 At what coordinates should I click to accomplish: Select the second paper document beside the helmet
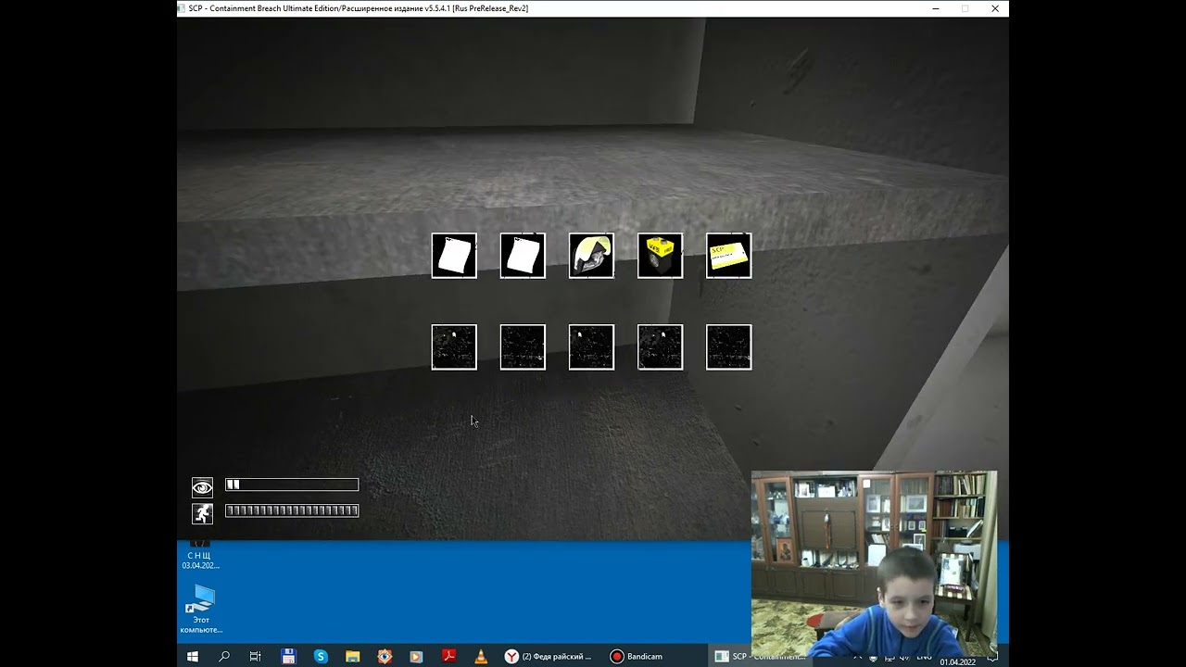click(x=523, y=256)
